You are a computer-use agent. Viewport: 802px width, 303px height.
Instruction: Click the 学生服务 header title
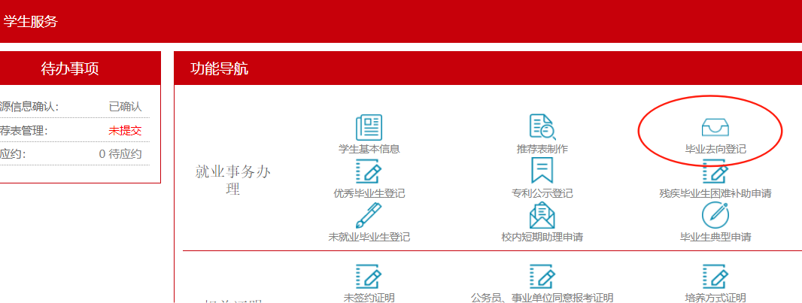[30, 22]
